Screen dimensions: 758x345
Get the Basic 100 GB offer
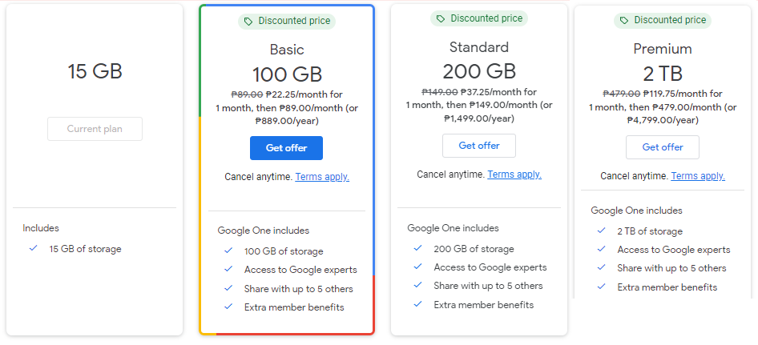tap(286, 148)
